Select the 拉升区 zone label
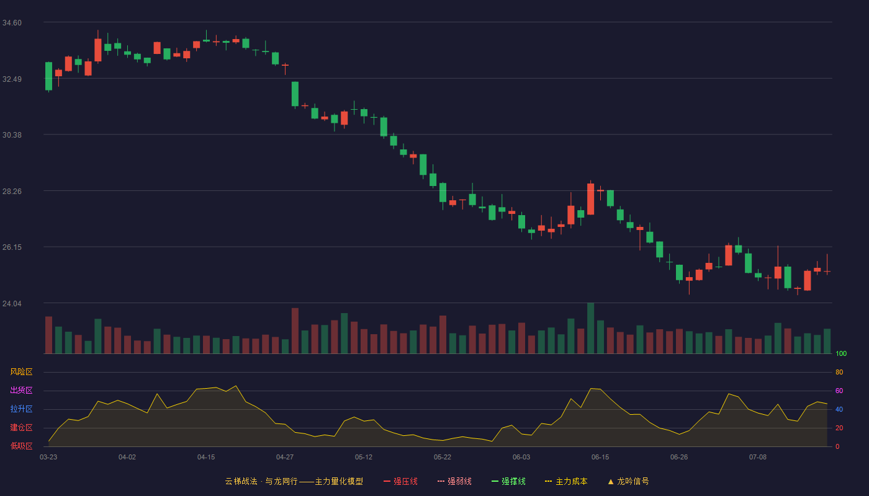 click(21, 409)
